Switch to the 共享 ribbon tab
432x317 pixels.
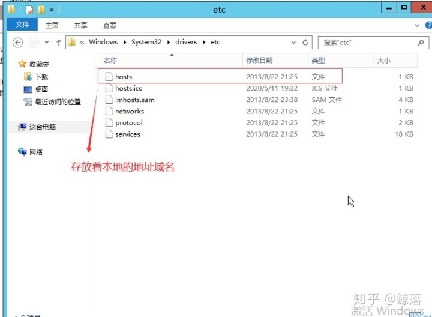(x=81, y=25)
